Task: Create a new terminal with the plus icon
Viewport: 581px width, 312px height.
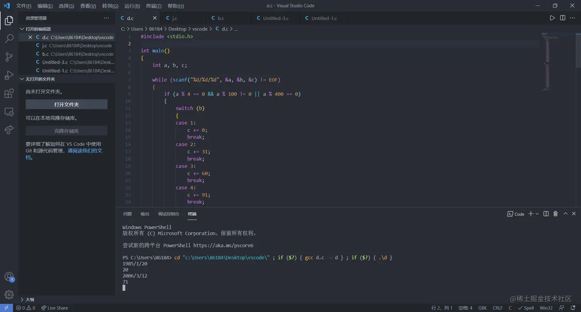Action: coord(531,214)
